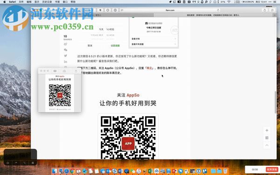280x175 pixels.
Task: Open Word from the Dock
Action: click(120, 171)
